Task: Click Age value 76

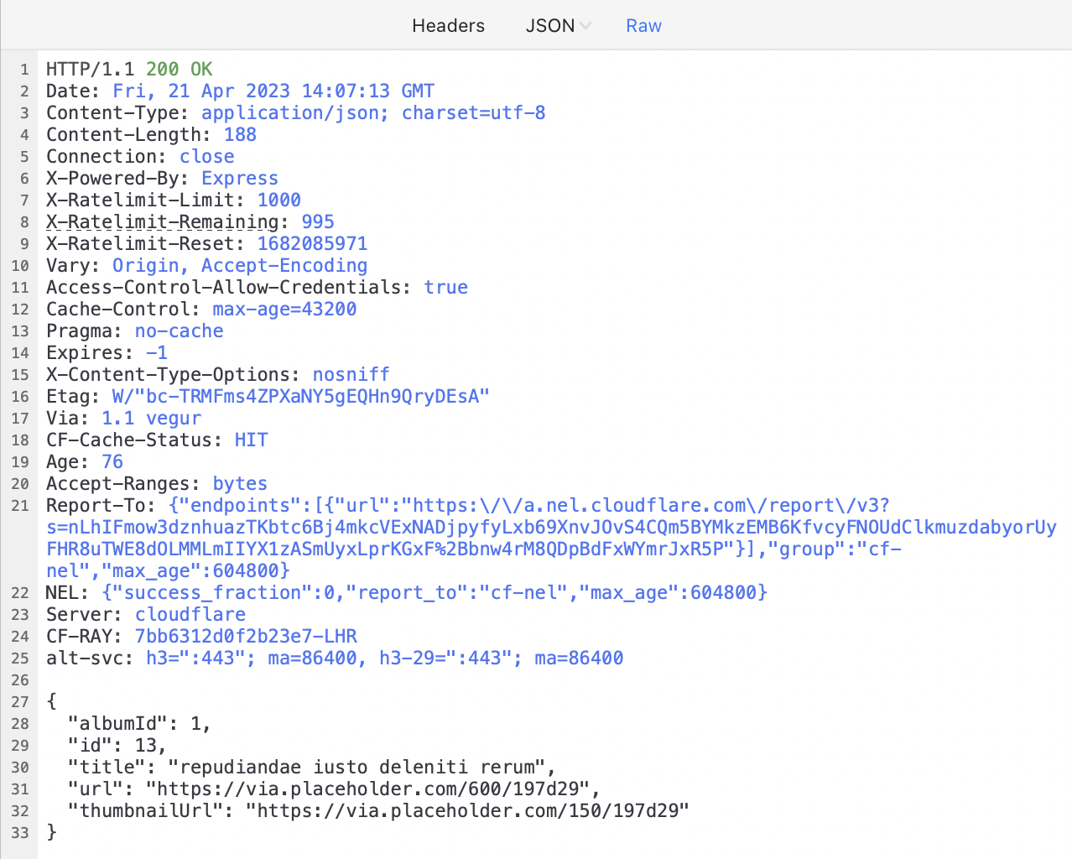Action: click(112, 461)
